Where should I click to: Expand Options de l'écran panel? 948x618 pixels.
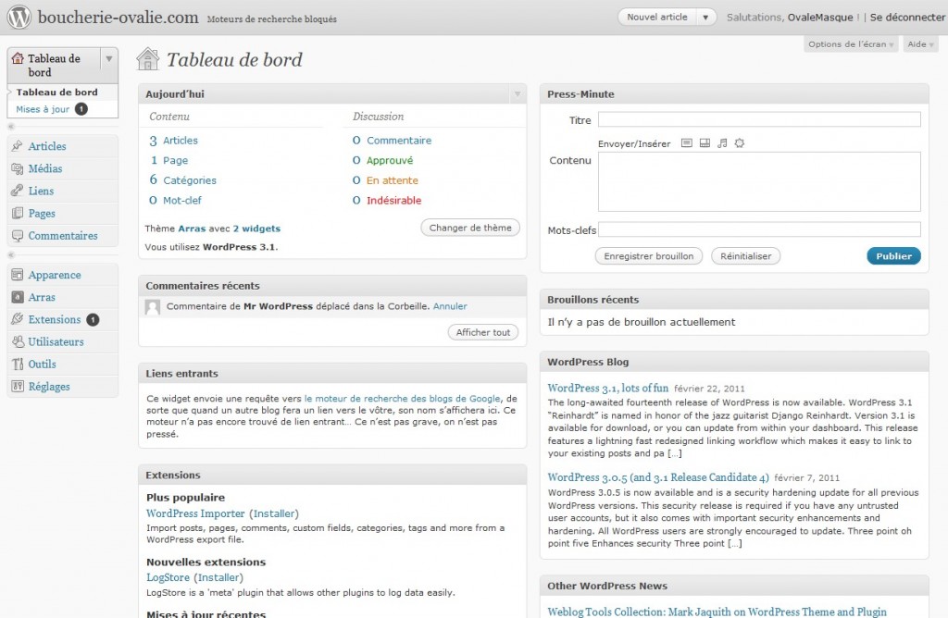(x=850, y=44)
